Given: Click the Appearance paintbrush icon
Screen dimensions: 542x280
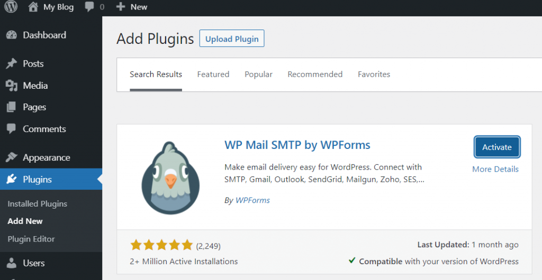Looking at the screenshot, I should (x=12, y=157).
